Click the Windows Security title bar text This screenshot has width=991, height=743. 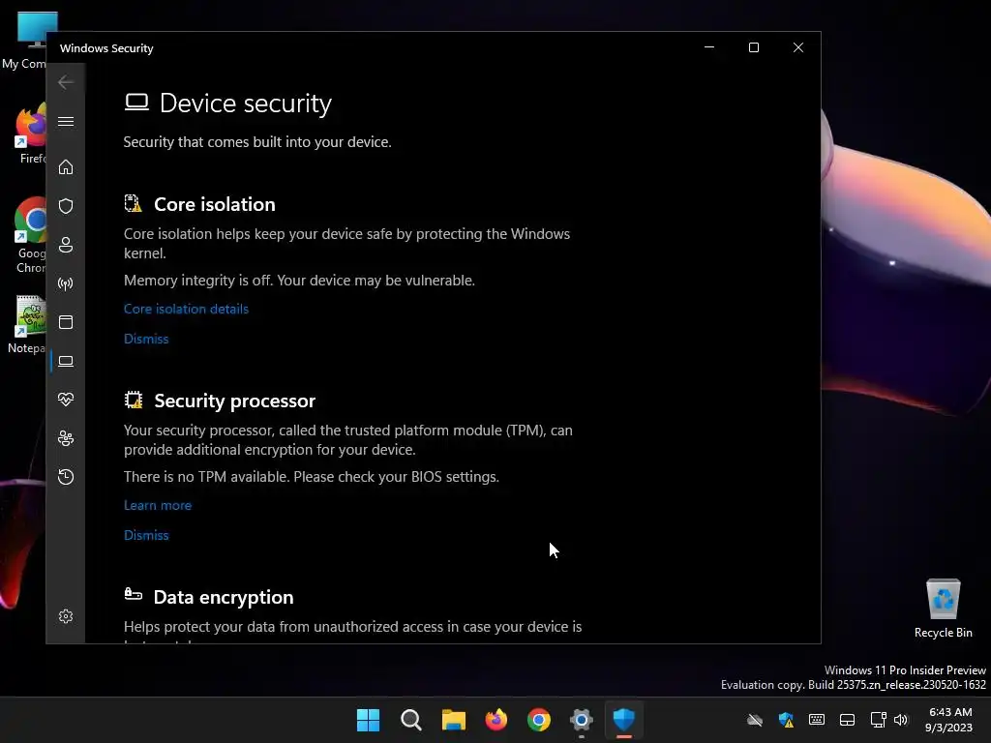(106, 48)
